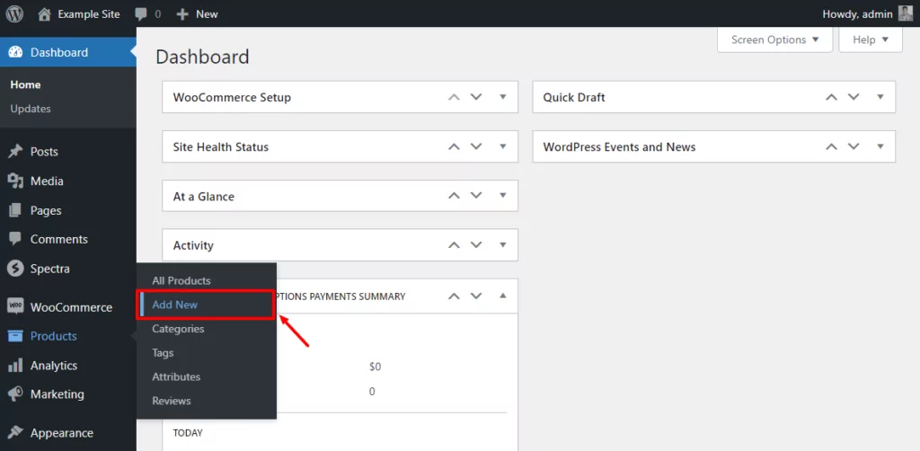This screenshot has width=920, height=451.
Task: Click the admin avatar thumbnail
Action: click(905, 13)
